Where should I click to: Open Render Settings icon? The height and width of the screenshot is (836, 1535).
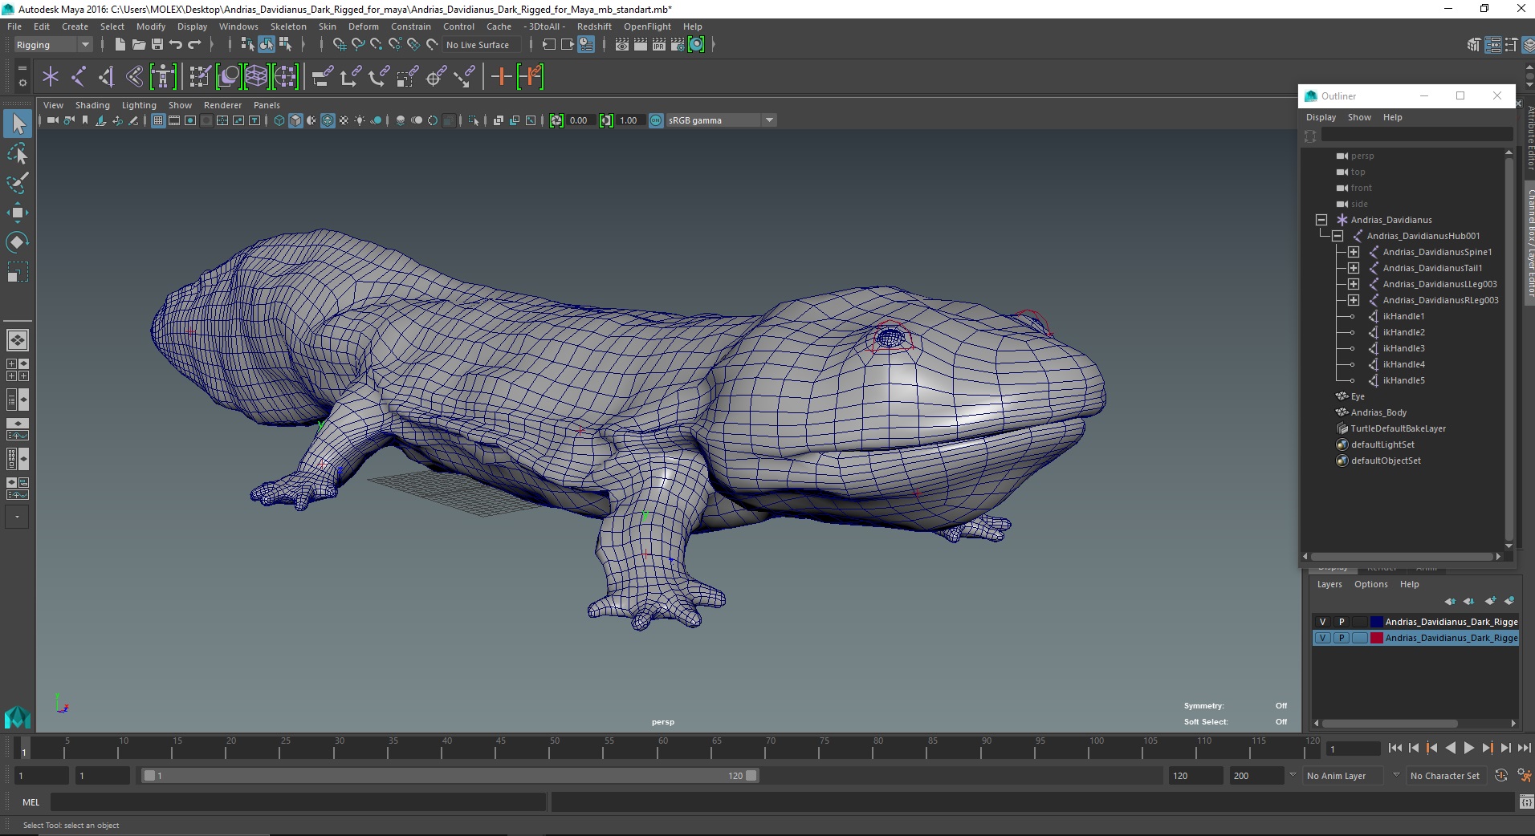[x=678, y=45]
